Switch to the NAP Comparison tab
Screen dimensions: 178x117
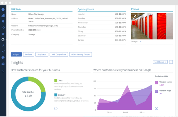59,54
